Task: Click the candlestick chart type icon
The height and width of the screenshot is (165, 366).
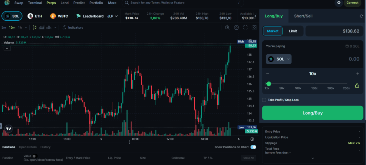Action: pyautogui.click(x=35, y=27)
